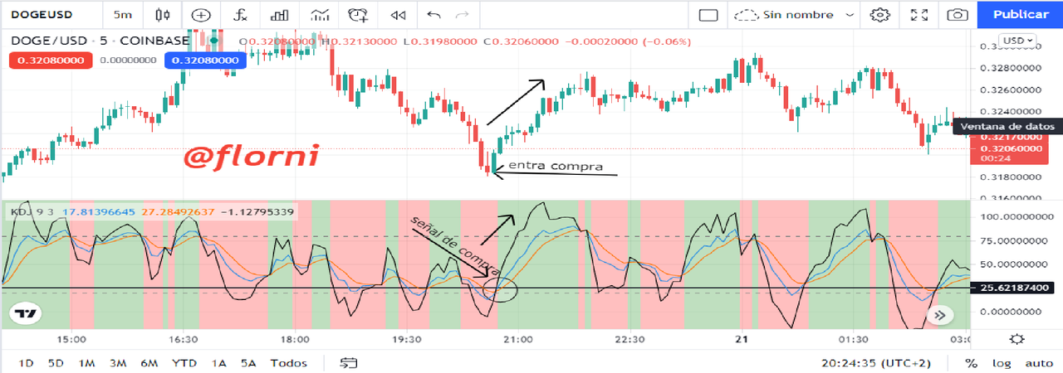Open the fx indicators menu
This screenshot has width=1063, height=373.
tap(242, 15)
